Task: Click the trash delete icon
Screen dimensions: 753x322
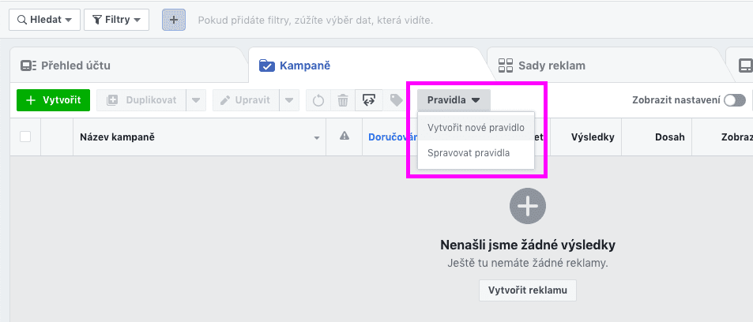Action: (343, 100)
